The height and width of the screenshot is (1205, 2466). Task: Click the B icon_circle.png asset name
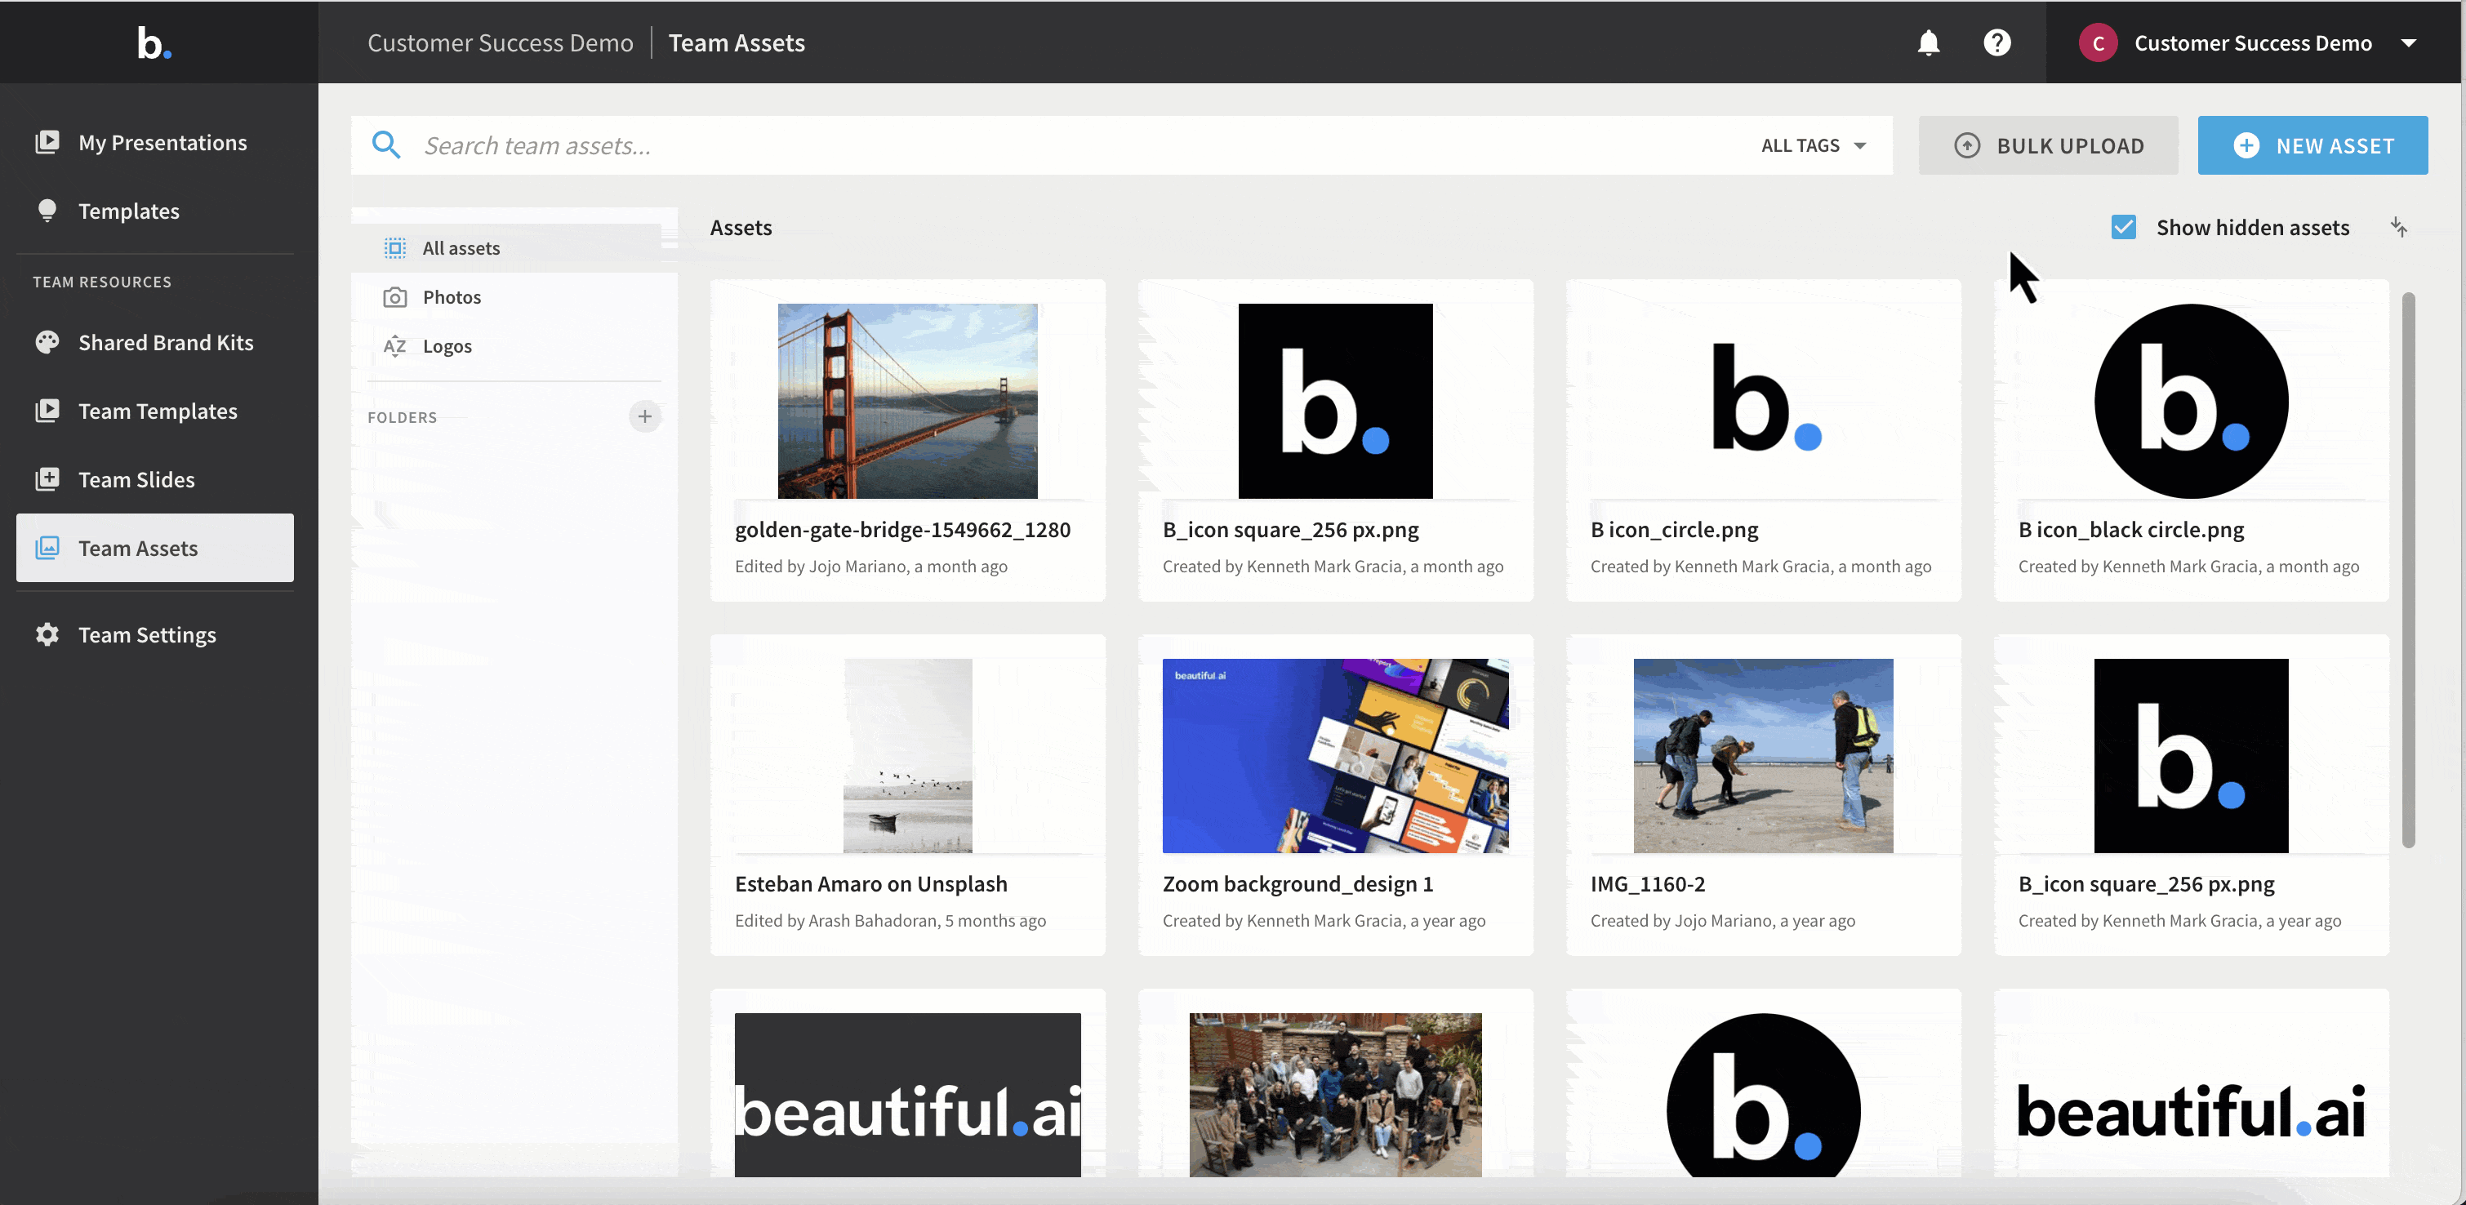click(x=1674, y=529)
